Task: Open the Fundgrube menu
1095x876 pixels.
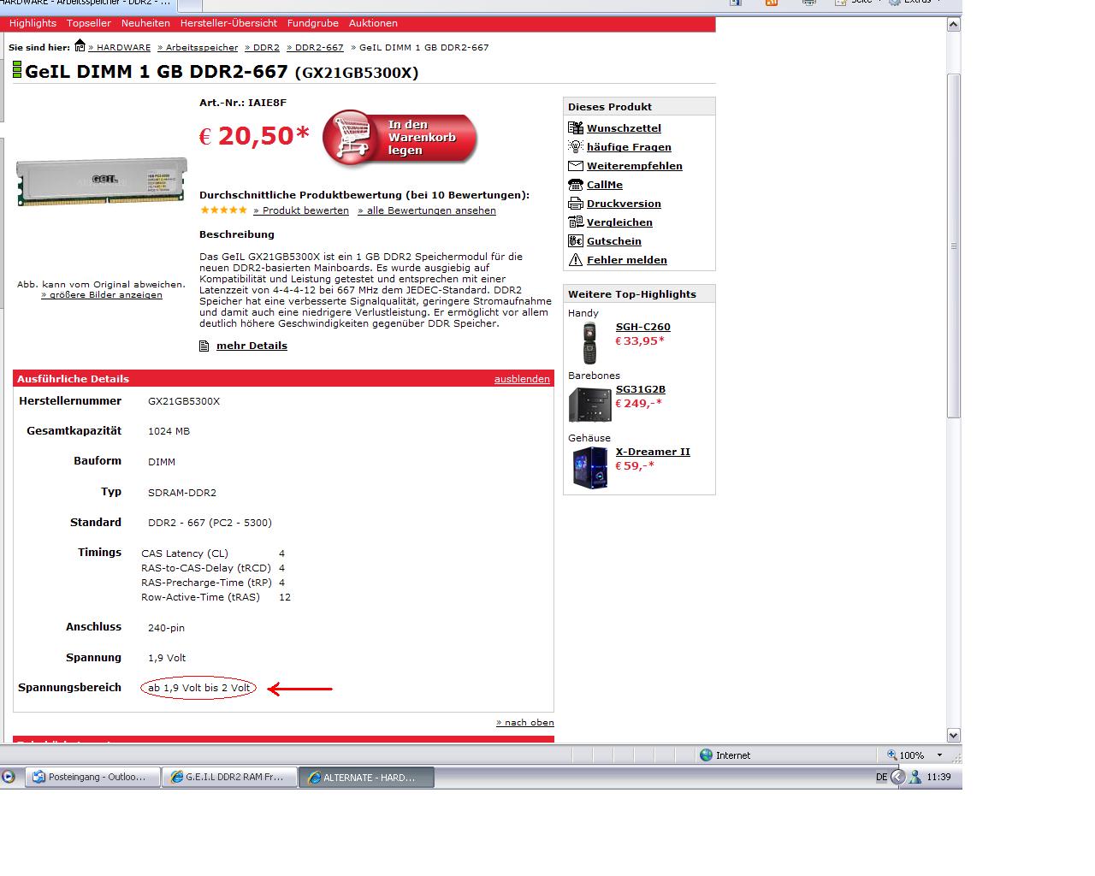Action: [x=313, y=23]
